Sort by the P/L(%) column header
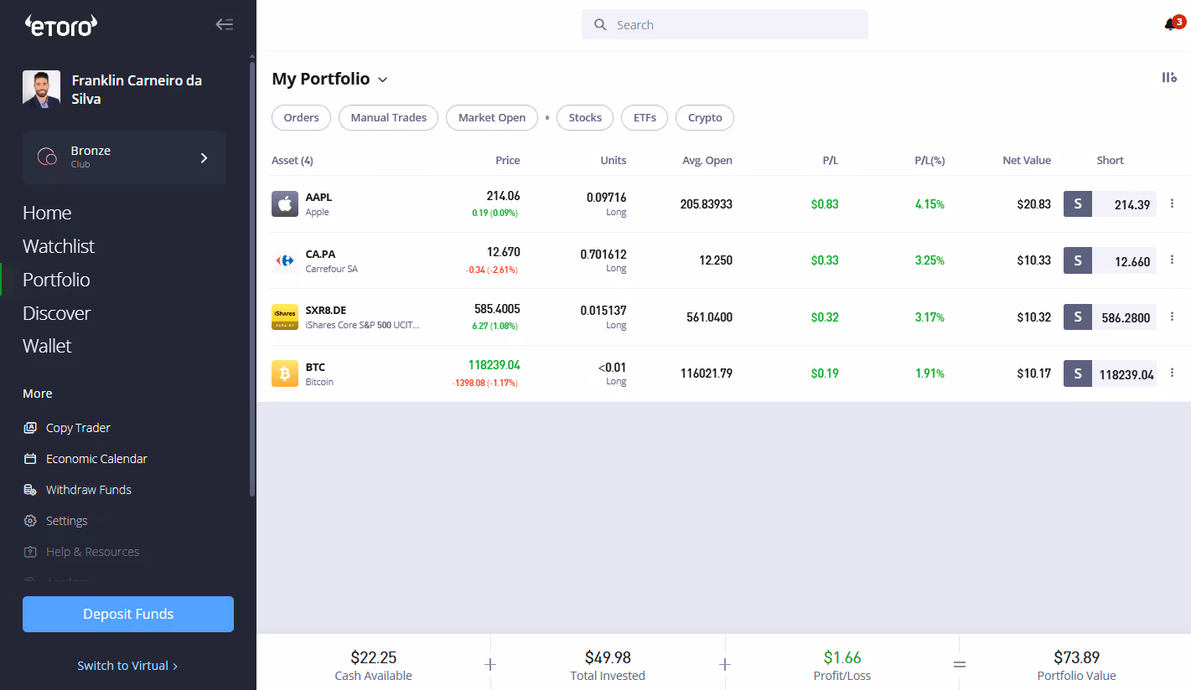Screen dimensions: 1191x690 [929, 161]
